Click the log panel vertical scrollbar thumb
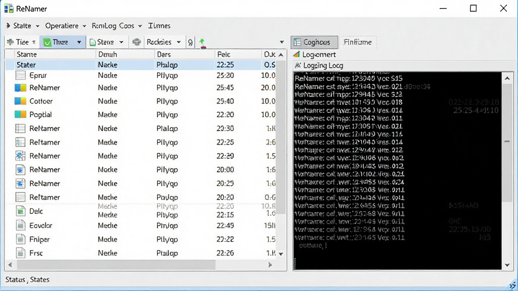 coord(507,142)
